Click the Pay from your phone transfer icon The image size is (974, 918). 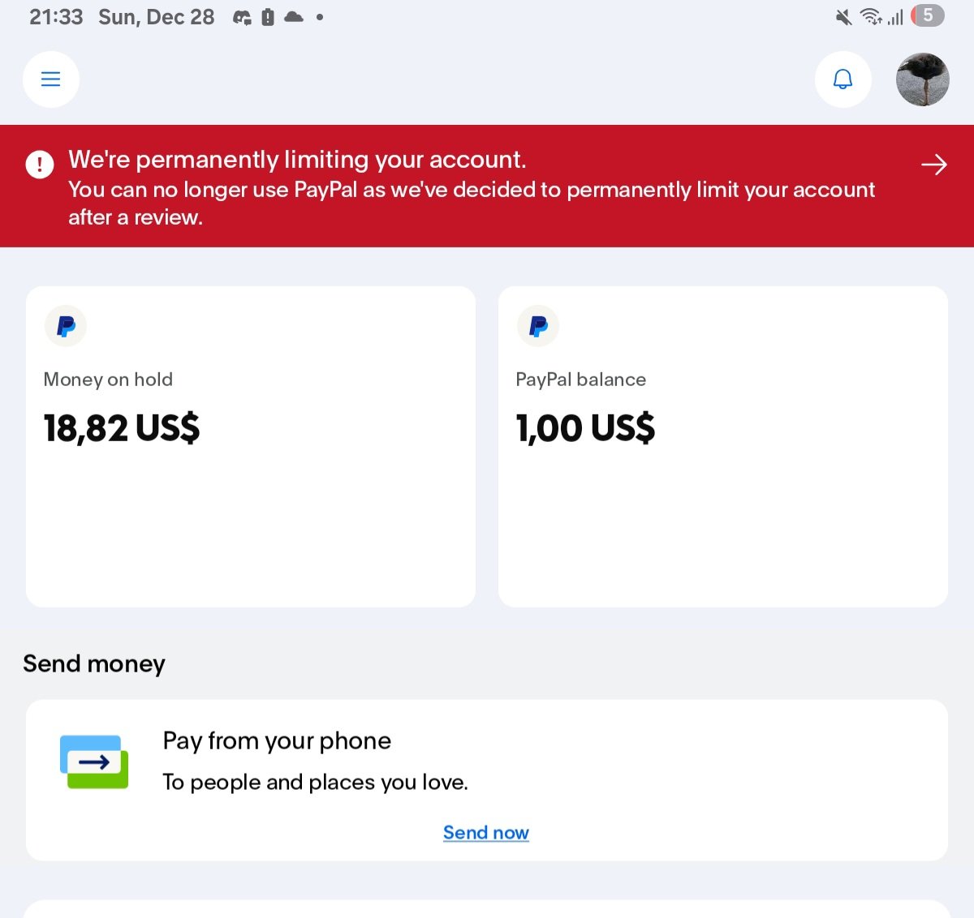click(94, 761)
